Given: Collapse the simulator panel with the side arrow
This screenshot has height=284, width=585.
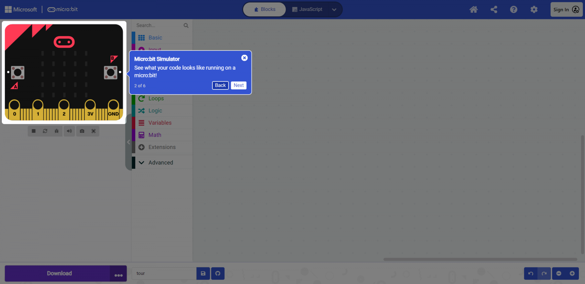Looking at the screenshot, I should click(x=128, y=142).
